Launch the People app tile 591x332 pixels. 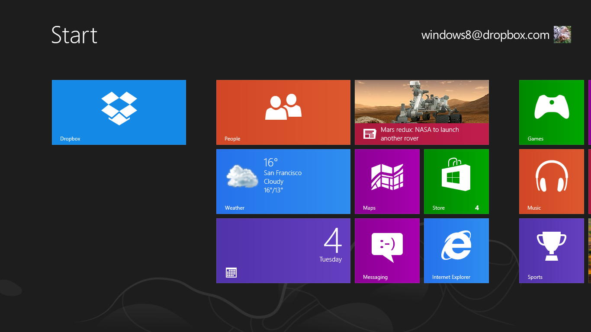click(283, 112)
